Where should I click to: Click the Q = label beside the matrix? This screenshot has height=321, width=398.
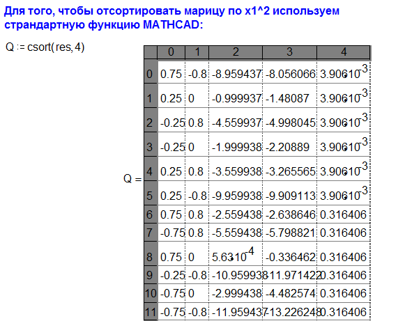(x=132, y=178)
